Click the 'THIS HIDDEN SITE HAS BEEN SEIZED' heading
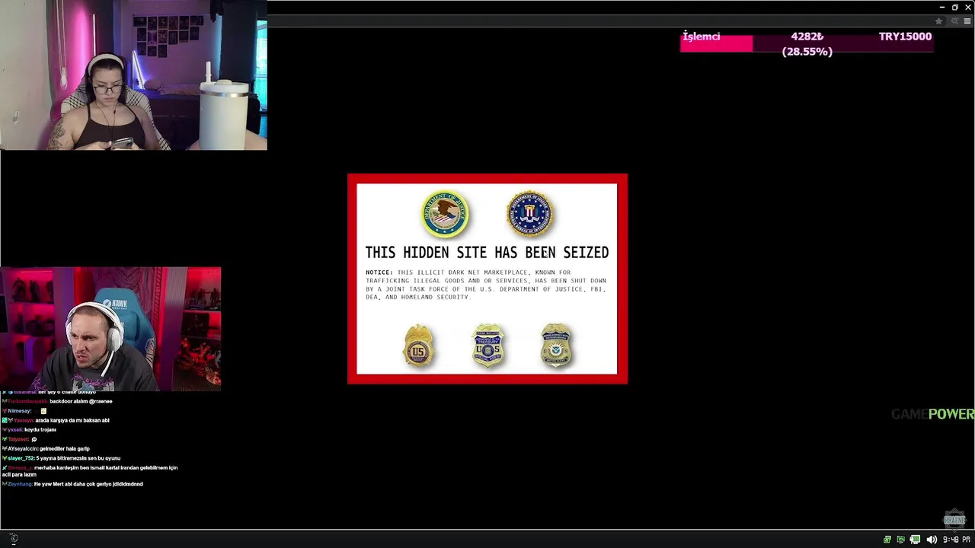975x548 pixels. [487, 253]
